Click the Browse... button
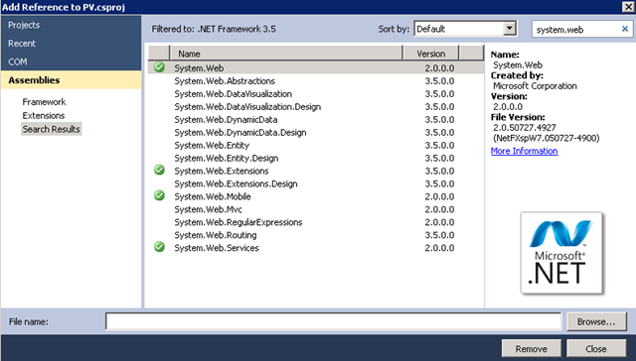 tap(596, 321)
